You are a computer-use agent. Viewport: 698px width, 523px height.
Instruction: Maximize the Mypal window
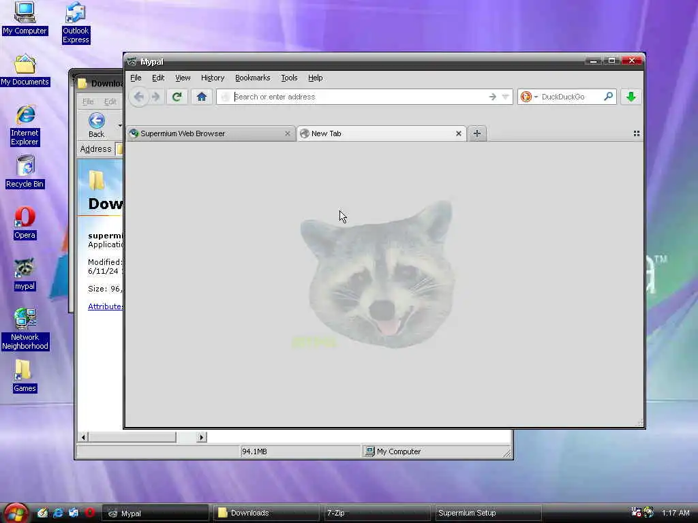point(612,61)
